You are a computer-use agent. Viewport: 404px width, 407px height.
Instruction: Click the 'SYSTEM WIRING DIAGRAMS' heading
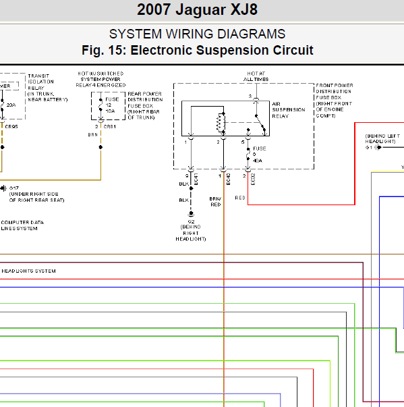[197, 34]
